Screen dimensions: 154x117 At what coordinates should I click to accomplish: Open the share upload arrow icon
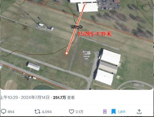139,112
